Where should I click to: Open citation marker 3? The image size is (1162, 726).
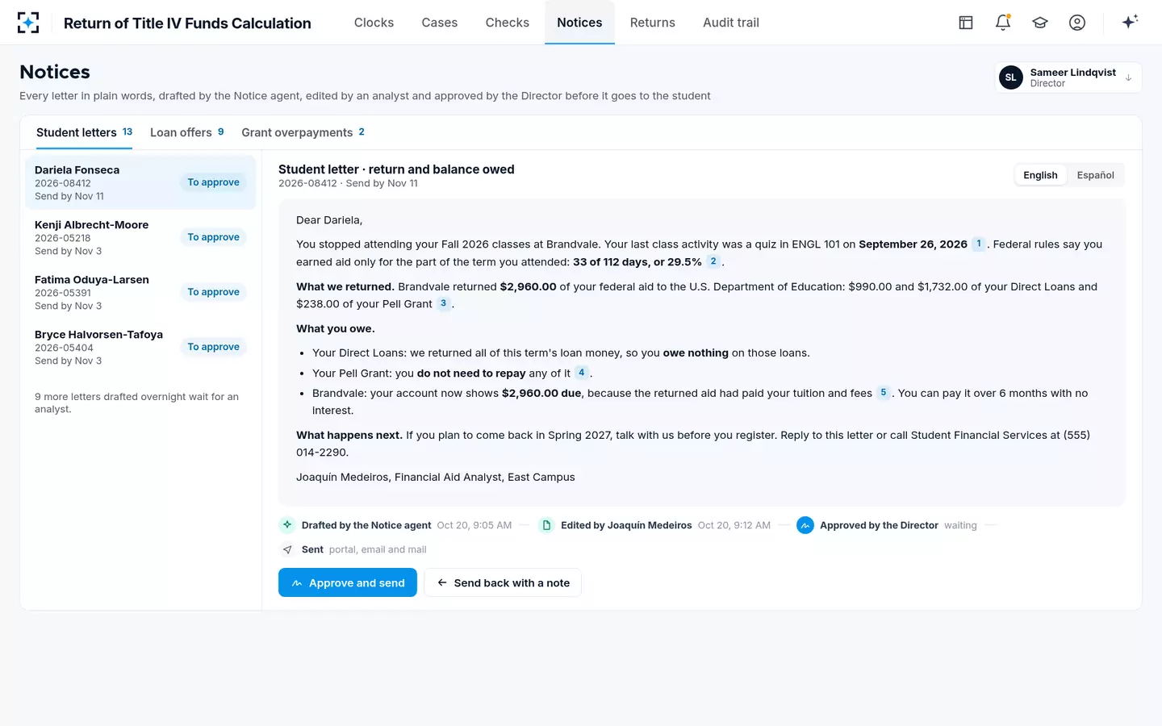pos(443,303)
